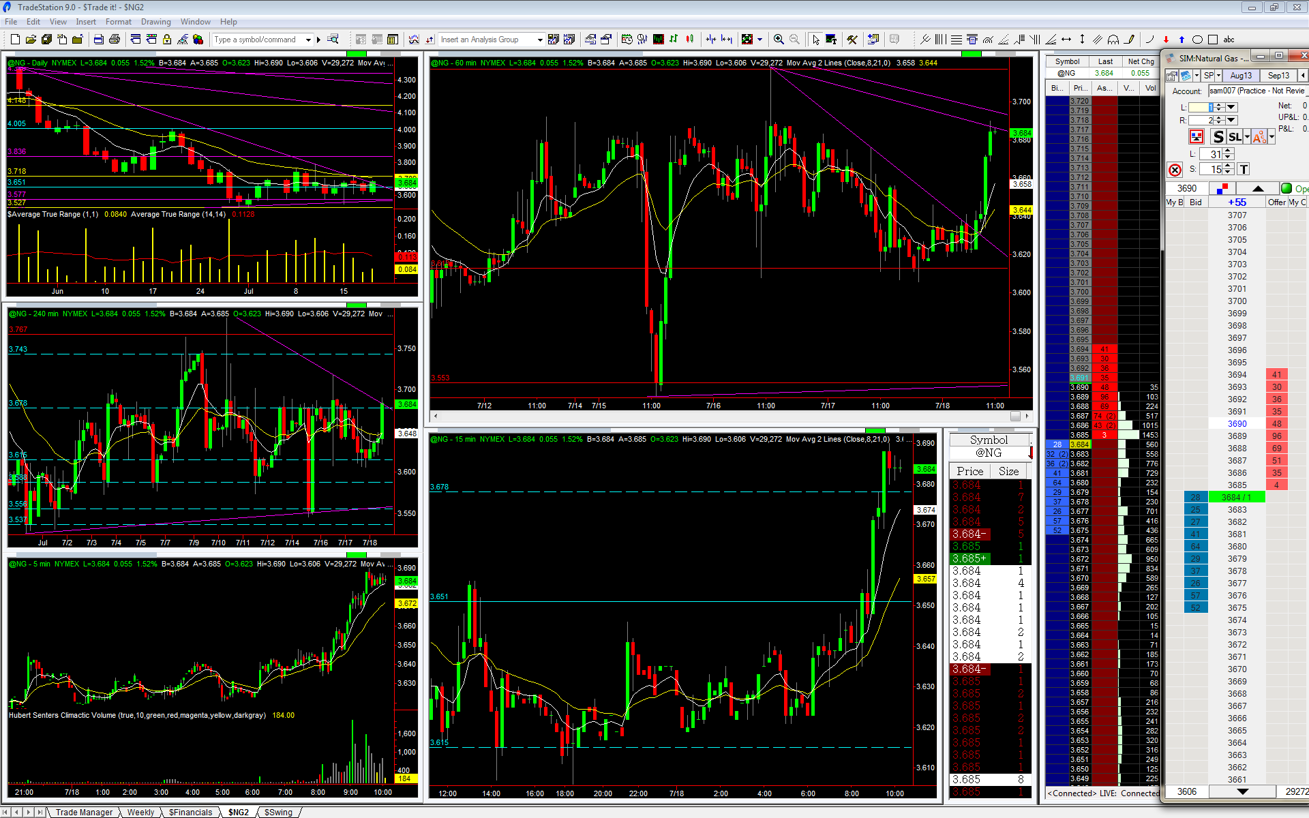
Task: Toggle the SP button in the Matrix toolbar
Action: (x=1209, y=76)
